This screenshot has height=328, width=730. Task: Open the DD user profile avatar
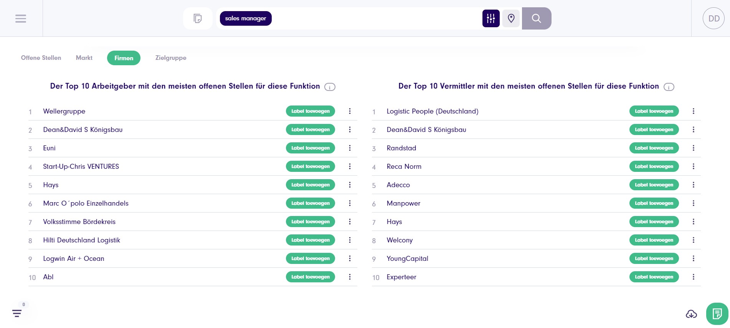(713, 18)
